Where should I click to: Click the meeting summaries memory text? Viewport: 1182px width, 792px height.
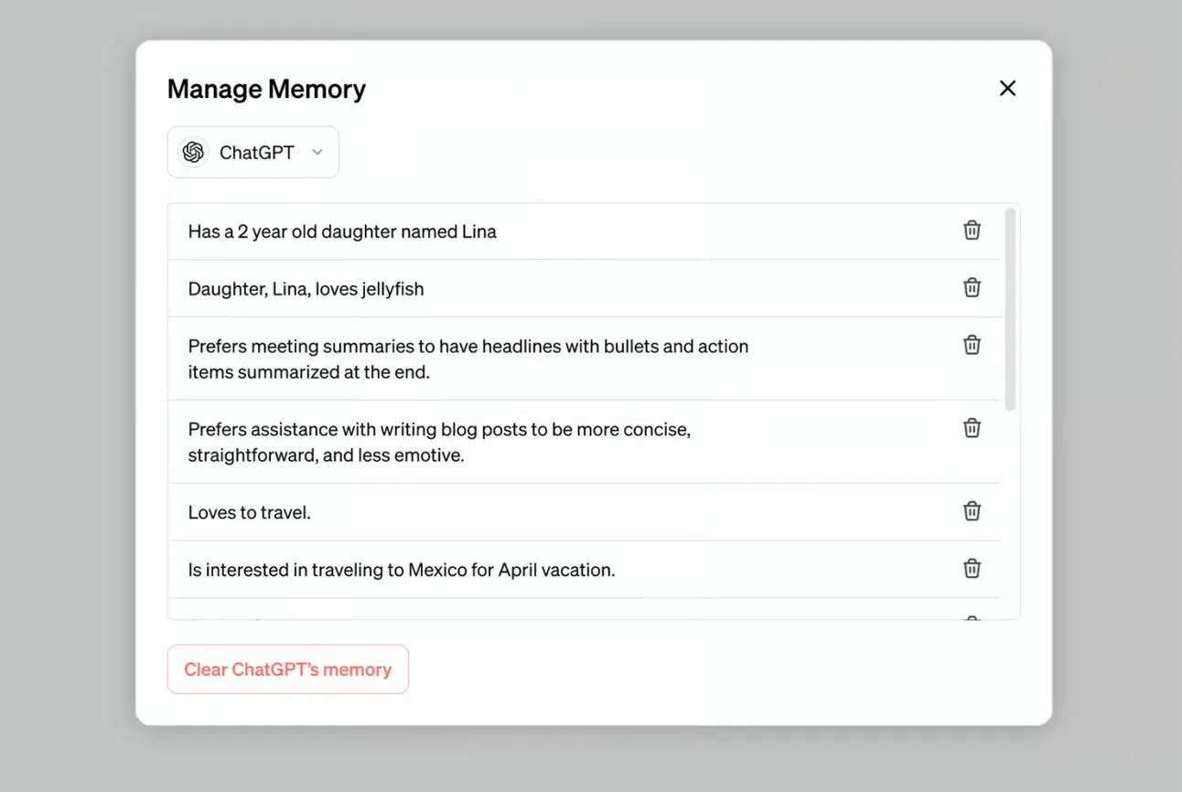pos(467,359)
